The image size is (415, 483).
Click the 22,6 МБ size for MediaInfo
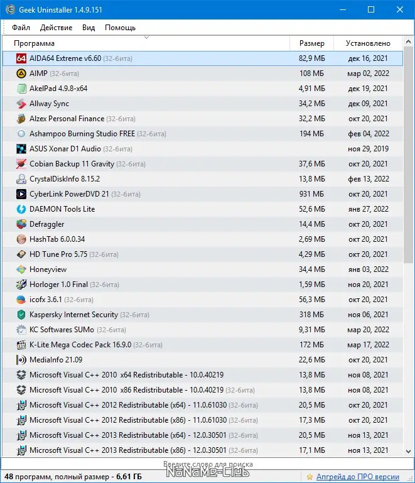(311, 360)
